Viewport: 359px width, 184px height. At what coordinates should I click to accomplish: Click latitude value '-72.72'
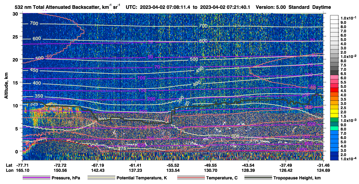click(x=60, y=165)
